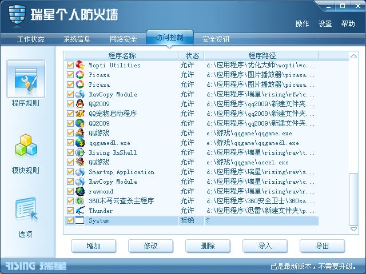Open the 网络安全 tab
The height and width of the screenshot is (274, 366).
coord(124,39)
